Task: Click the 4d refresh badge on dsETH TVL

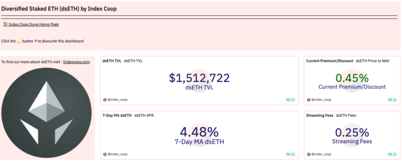Action: coord(290,100)
